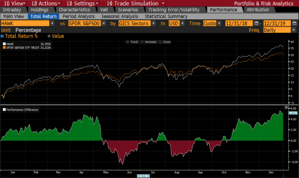This screenshot has width=299, height=178.
Task: Select the Total Return % radio button
Action: [2, 36]
